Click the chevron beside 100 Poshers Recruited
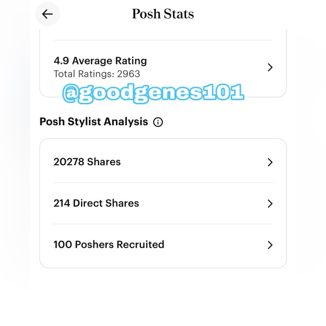The image size is (326, 326). 270,245
